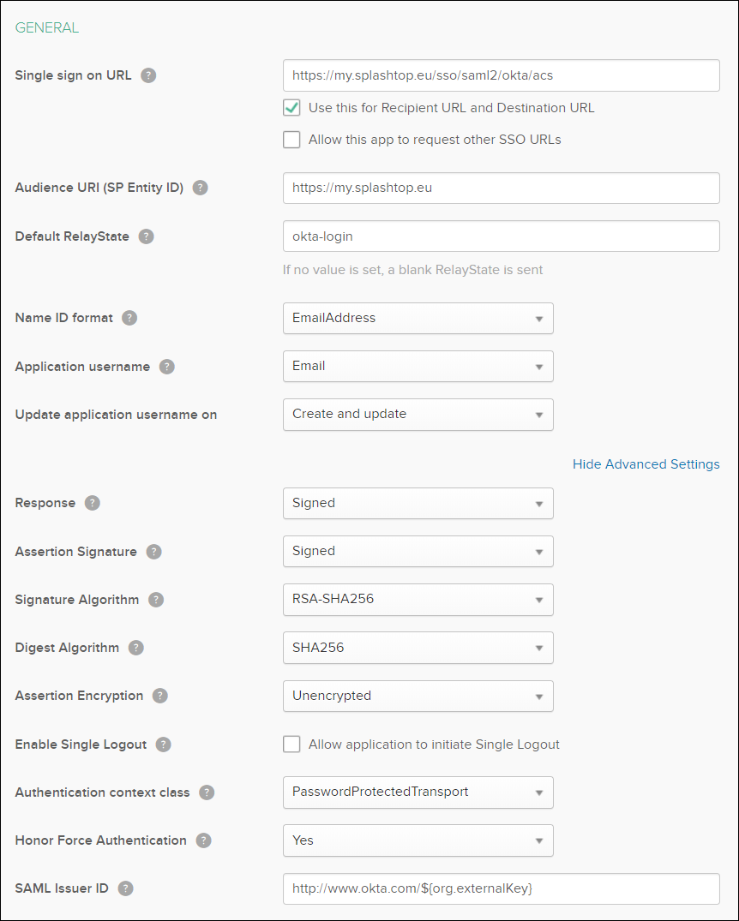This screenshot has width=739, height=921.
Task: Open the Honor Force Authentication dropdown
Action: (418, 840)
